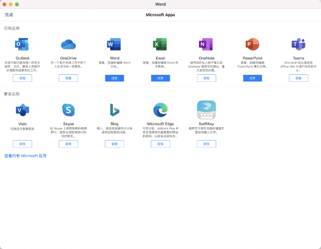Get SwiftKey with its 获取 button
The image size is (321, 249).
coord(207,144)
